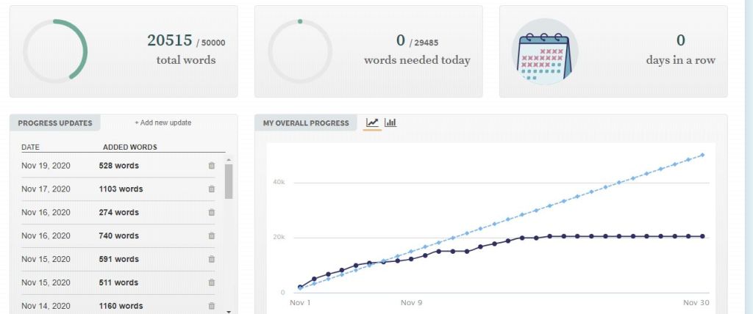Delete the 528 words update entry

point(212,166)
